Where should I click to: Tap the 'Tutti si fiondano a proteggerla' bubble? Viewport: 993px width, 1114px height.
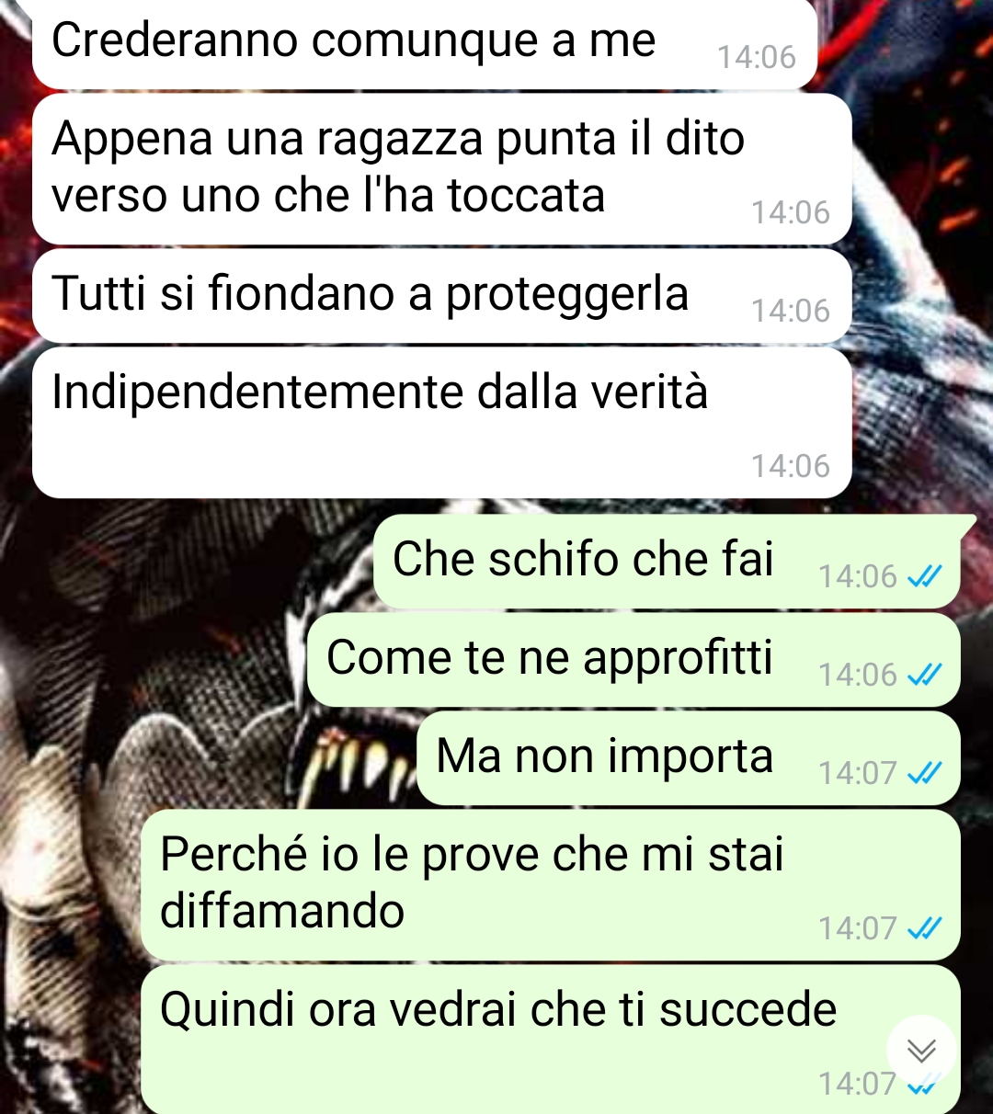click(441, 296)
